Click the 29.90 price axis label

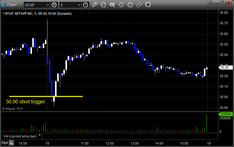click(x=224, y=108)
